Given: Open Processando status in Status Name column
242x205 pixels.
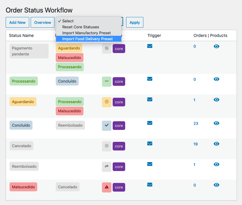Looking at the screenshot, I should 24,81.
